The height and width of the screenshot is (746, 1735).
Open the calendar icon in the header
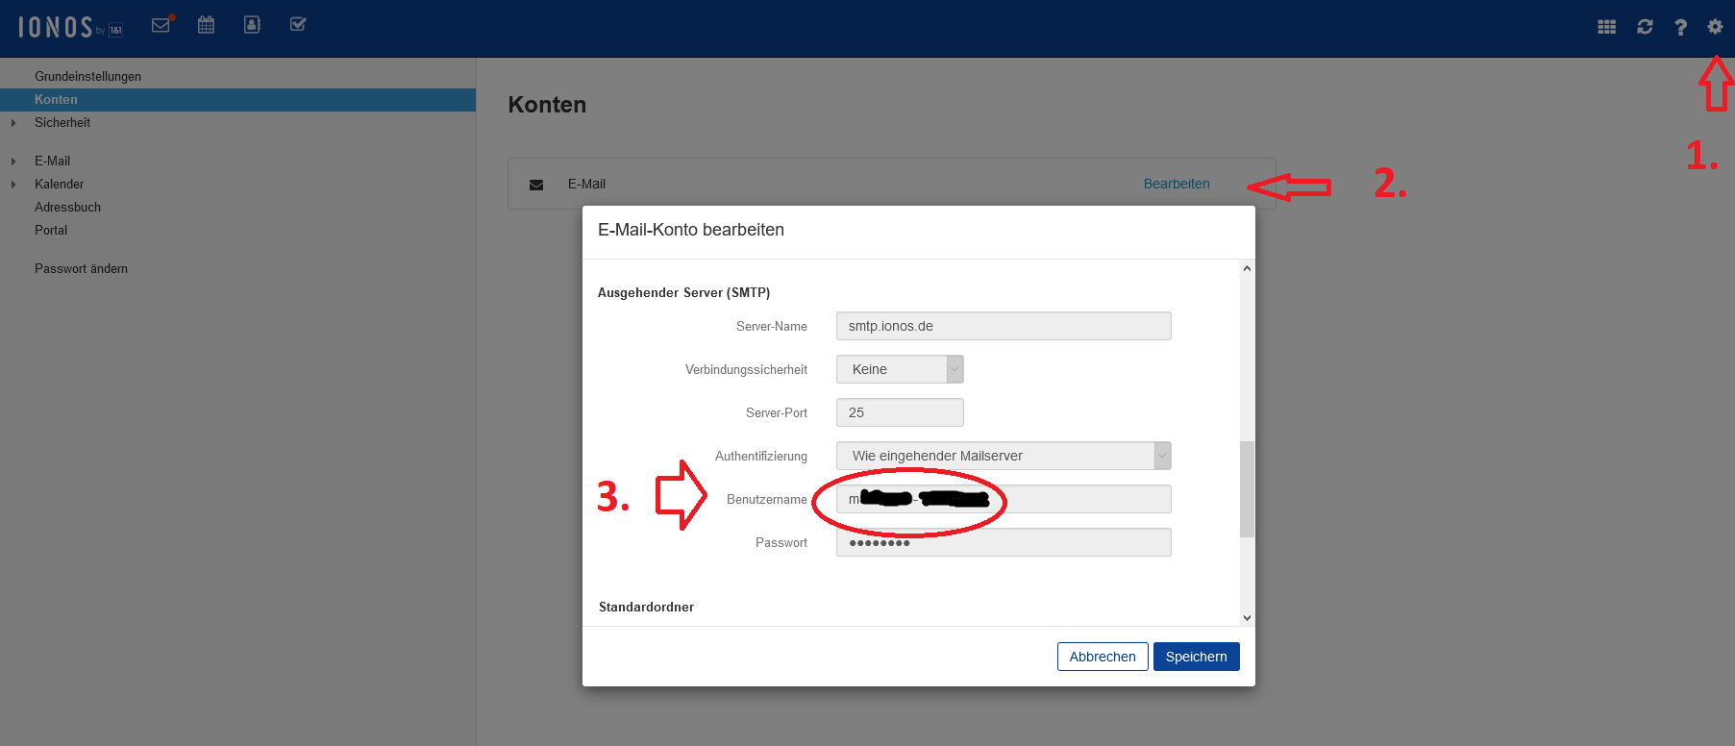[x=206, y=25]
